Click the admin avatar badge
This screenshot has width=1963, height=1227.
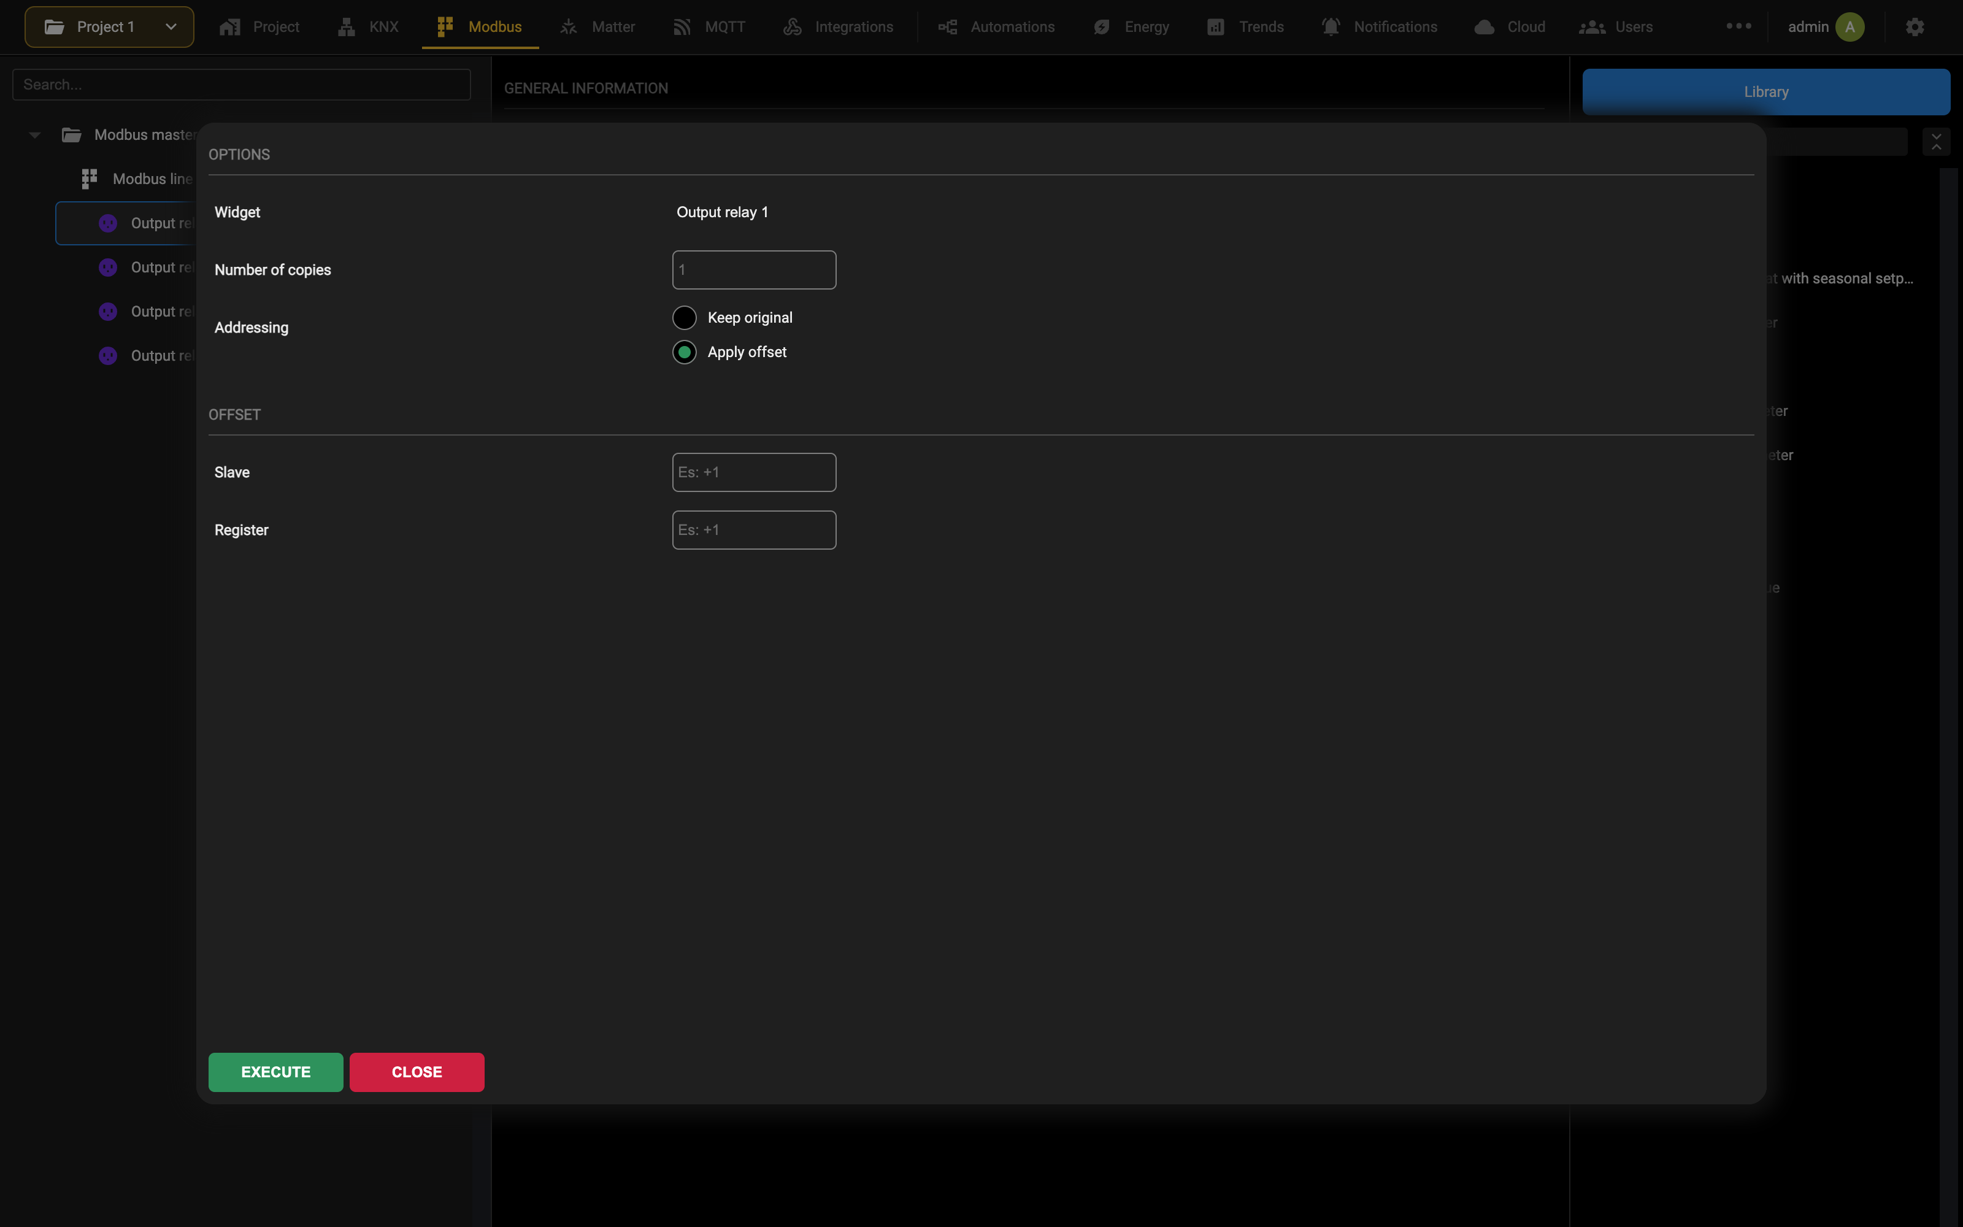coord(1850,27)
